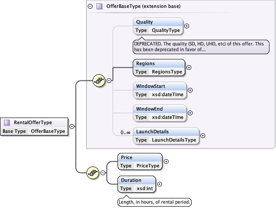The image size is (276, 208).
Task: Select the WindowStart element header
Action: pyautogui.click(x=160, y=86)
